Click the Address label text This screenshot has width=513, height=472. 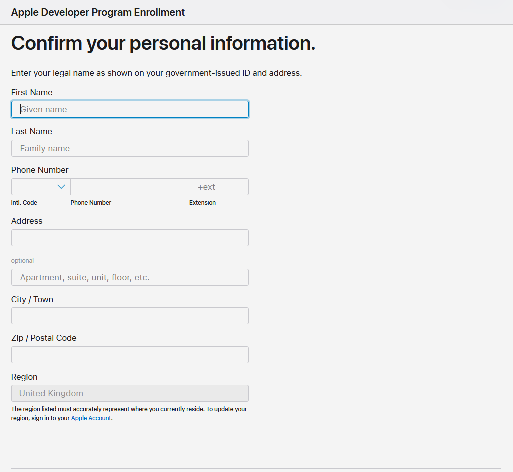pyautogui.click(x=27, y=221)
